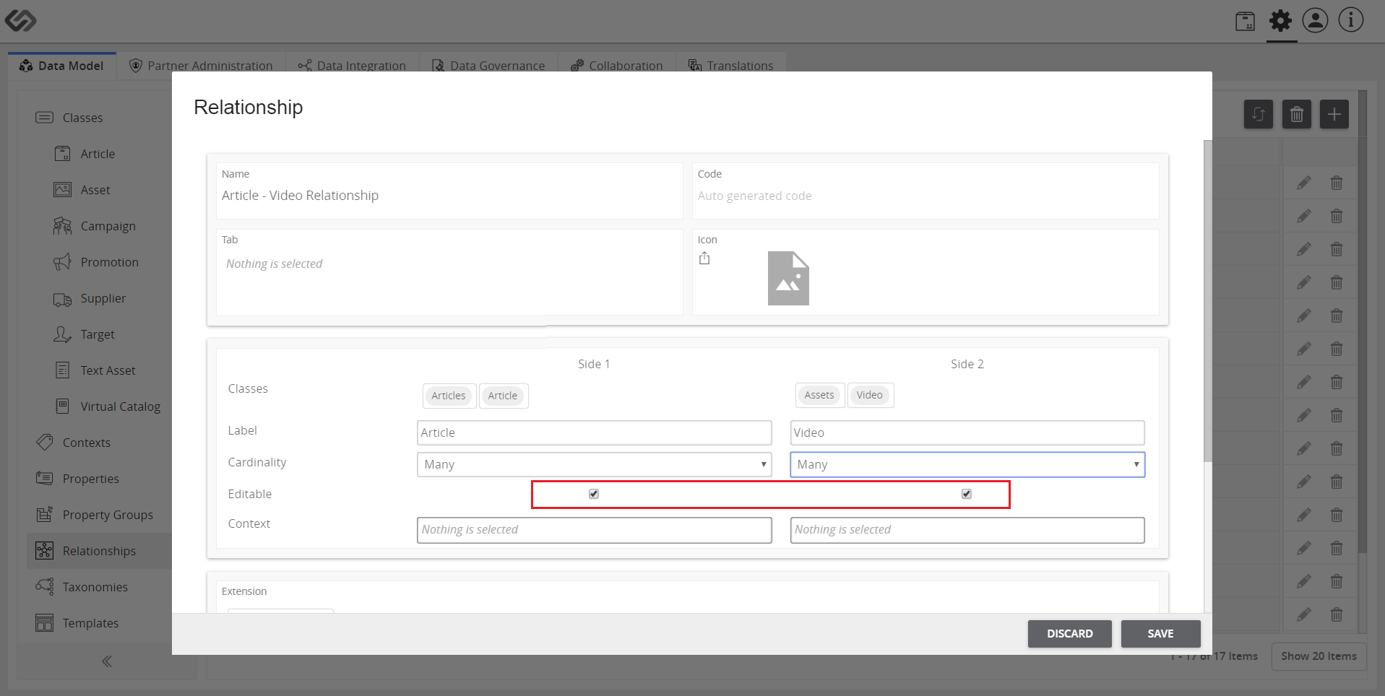Select Taxonomies in the sidebar
Viewport: 1385px width, 696px height.
tap(95, 587)
